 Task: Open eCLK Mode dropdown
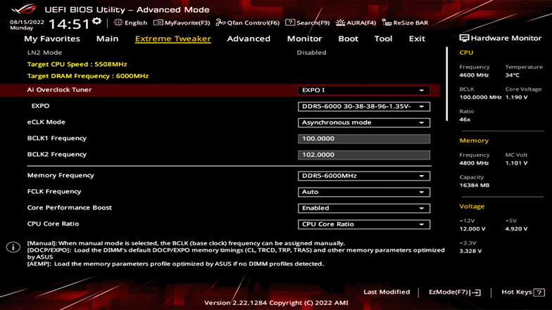point(364,122)
